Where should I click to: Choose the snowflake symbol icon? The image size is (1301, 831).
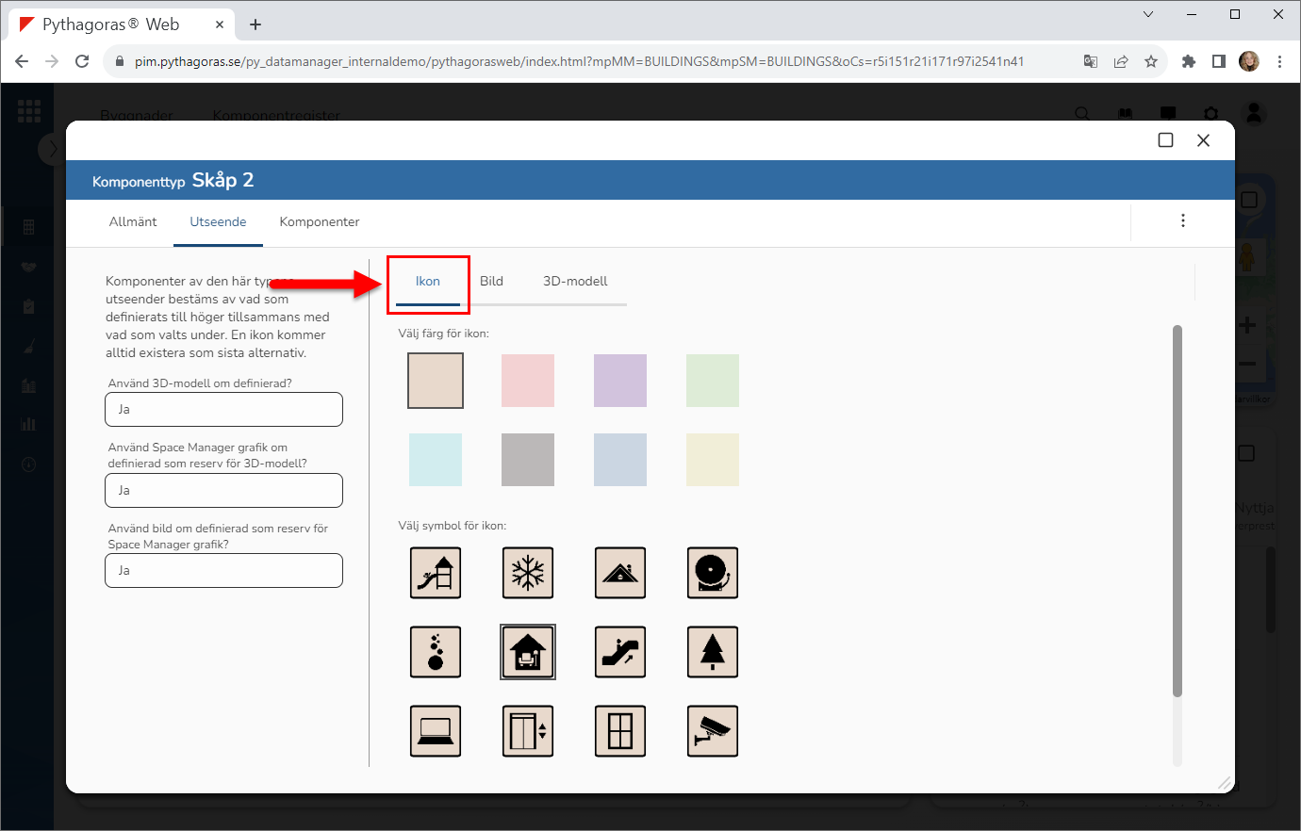tap(528, 573)
